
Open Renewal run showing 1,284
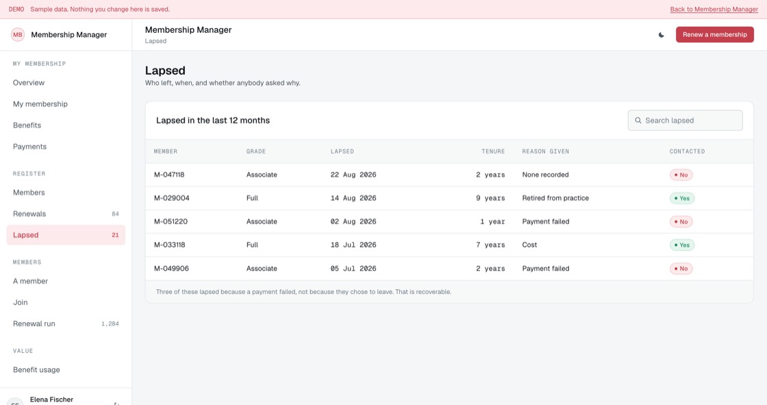click(66, 323)
